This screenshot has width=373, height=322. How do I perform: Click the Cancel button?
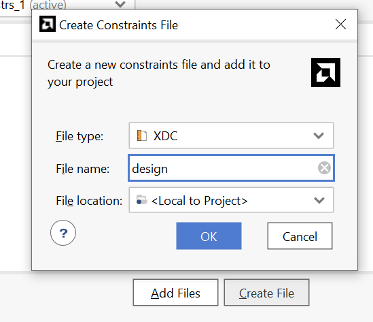(x=300, y=236)
